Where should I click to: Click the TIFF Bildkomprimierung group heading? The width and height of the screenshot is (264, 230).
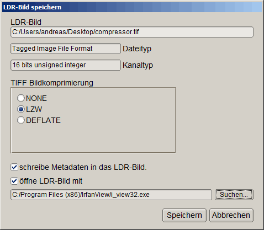52,83
